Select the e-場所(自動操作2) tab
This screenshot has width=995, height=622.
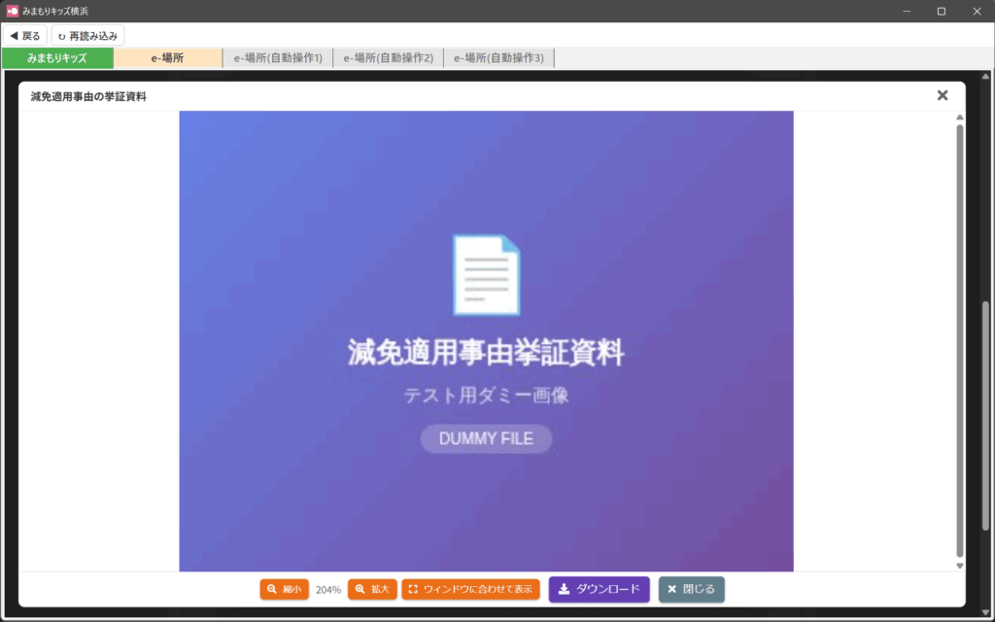(x=389, y=58)
